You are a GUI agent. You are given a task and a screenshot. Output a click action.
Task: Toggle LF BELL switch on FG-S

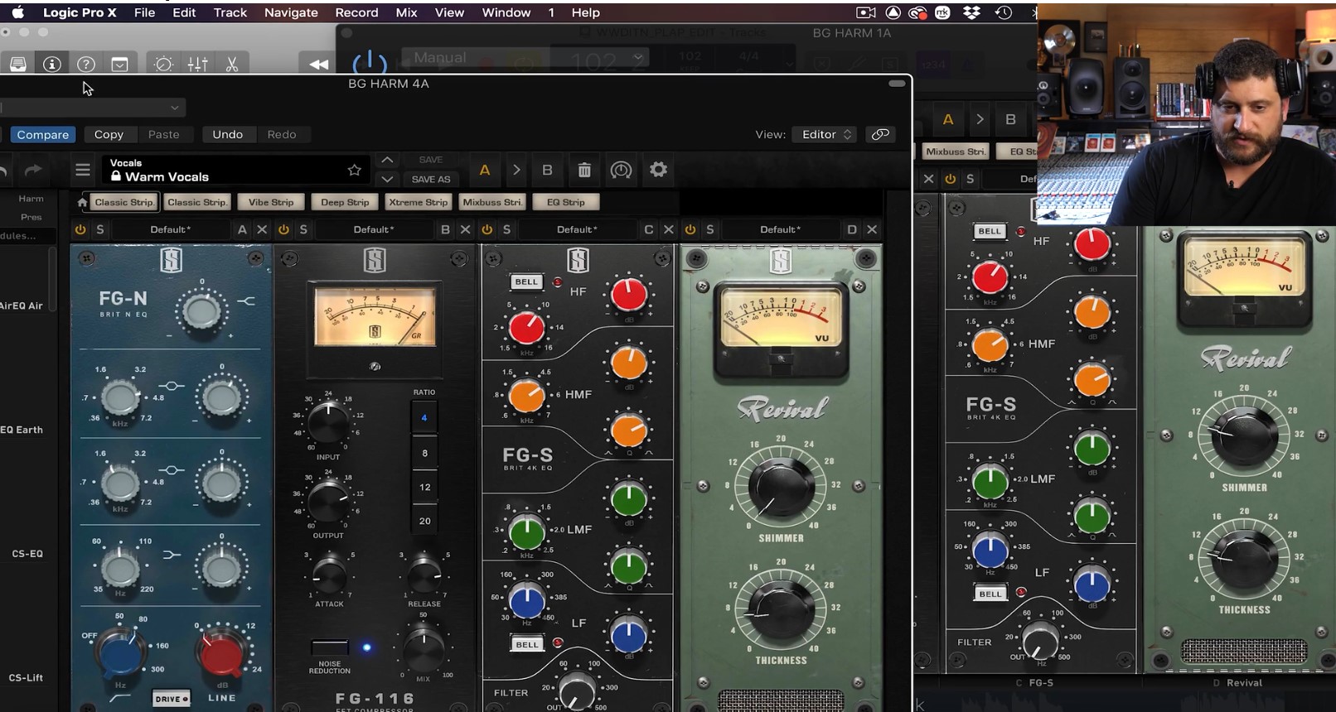(x=527, y=644)
